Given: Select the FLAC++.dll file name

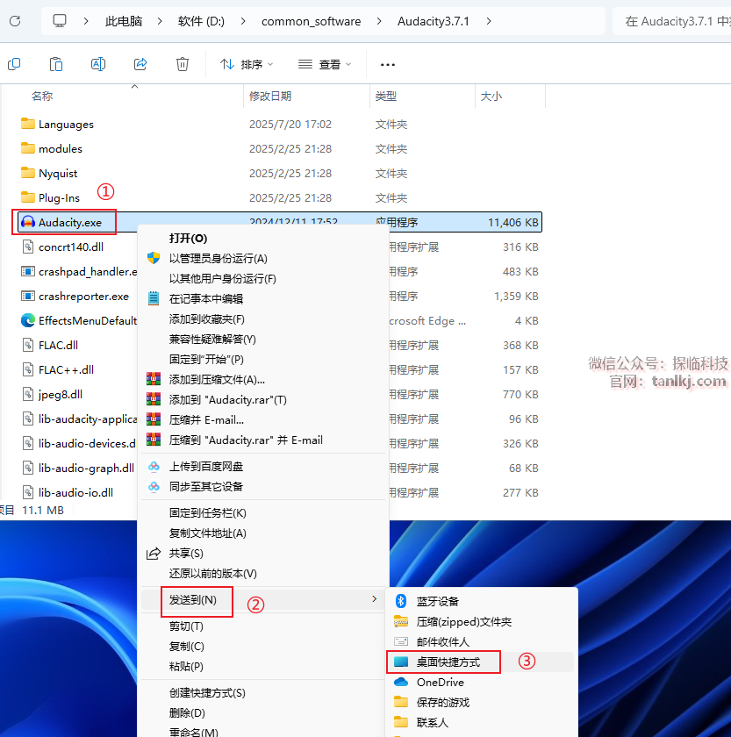Looking at the screenshot, I should 67,369.
